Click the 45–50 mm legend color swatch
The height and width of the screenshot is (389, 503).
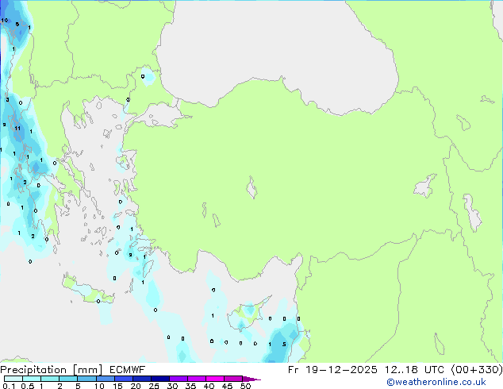click(x=233, y=379)
